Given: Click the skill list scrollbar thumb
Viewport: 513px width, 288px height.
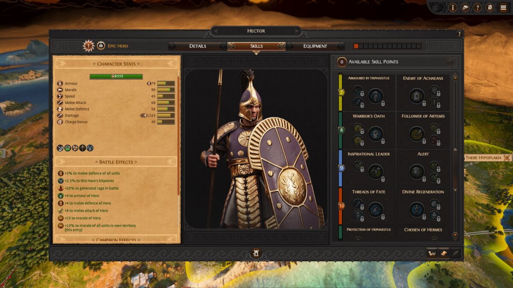Looking at the screenshot, I should pos(455,169).
